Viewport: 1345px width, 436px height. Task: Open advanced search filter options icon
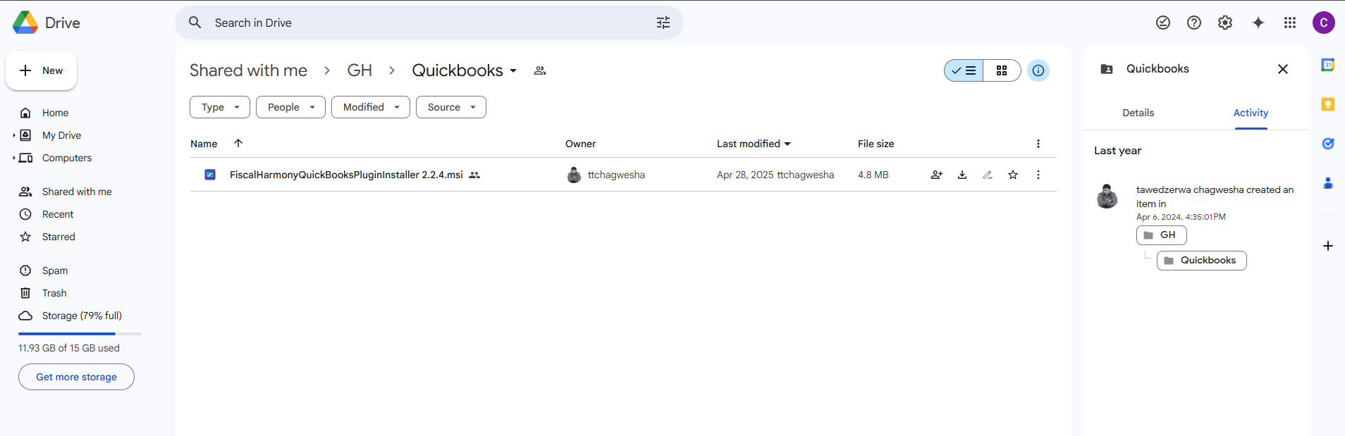tap(663, 23)
